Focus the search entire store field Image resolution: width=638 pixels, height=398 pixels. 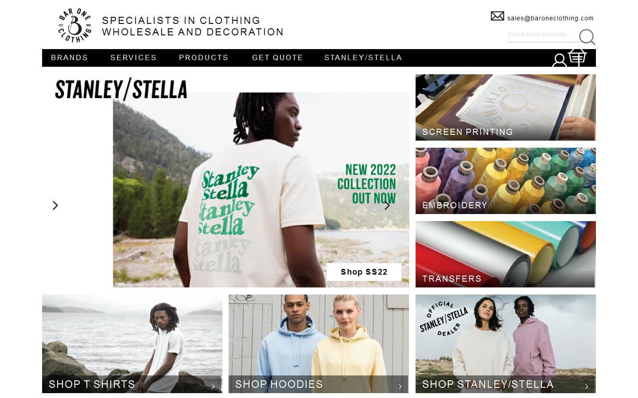[542, 34]
